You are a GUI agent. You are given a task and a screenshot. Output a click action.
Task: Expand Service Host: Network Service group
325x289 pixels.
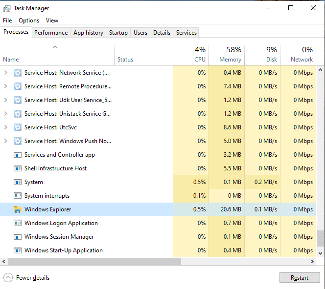(6, 73)
